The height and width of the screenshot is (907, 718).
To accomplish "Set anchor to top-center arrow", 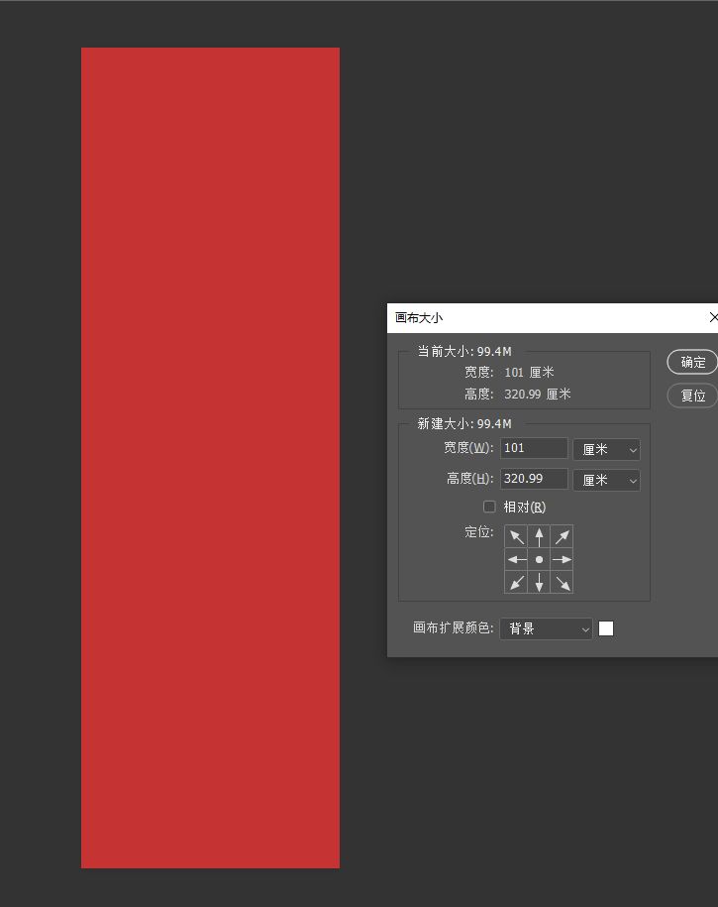I will (539, 536).
